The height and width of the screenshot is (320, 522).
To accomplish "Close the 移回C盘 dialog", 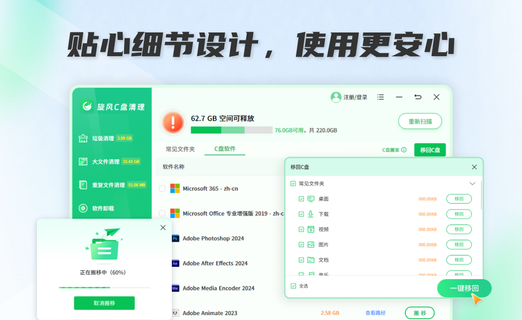I will coord(474,167).
